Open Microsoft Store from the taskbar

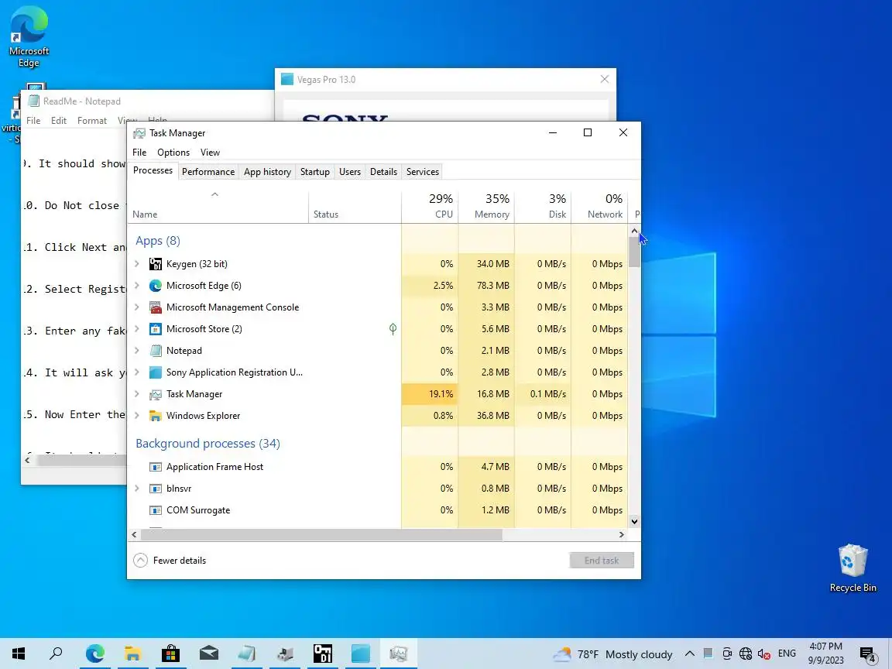point(170,654)
